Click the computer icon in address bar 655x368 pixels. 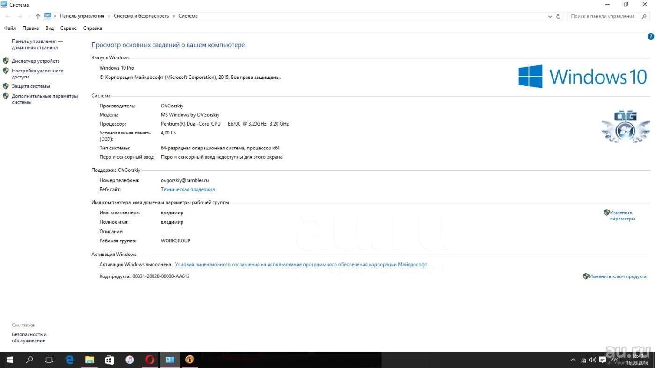pos(48,16)
